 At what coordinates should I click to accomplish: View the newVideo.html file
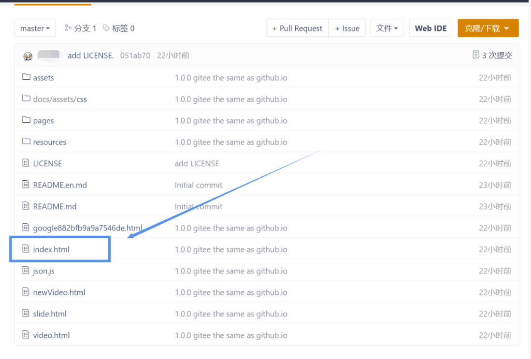click(59, 292)
